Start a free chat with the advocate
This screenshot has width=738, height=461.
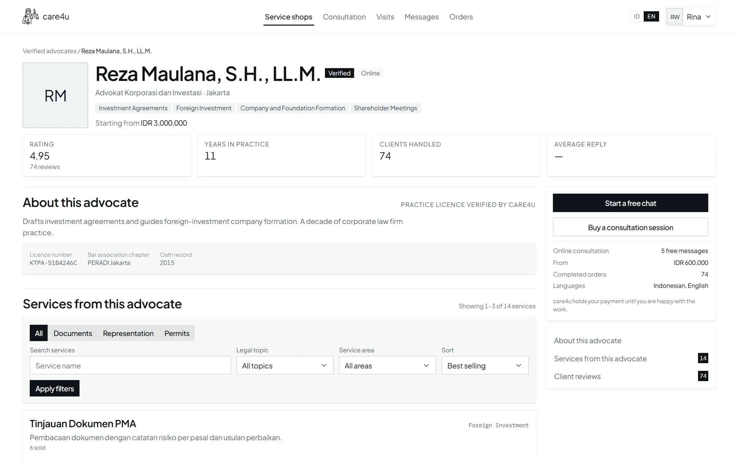630,203
